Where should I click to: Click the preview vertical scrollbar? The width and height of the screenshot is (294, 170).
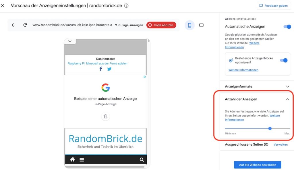(x=148, y=41)
